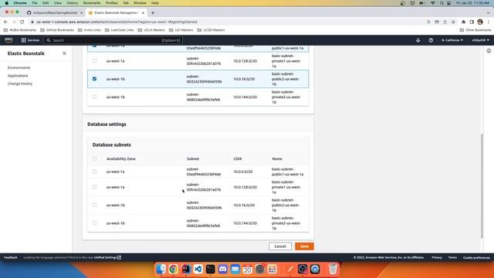
Task: Open the Services grid menu
Action: point(30,40)
